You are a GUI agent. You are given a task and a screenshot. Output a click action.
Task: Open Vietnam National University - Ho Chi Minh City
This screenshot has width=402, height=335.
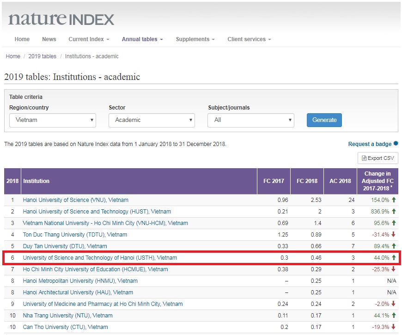tap(105, 223)
